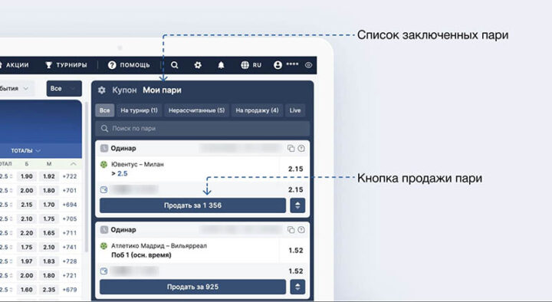The height and width of the screenshot is (302, 552).
Task: Open the Все dropdown beside events filter
Action: pyautogui.click(x=64, y=89)
